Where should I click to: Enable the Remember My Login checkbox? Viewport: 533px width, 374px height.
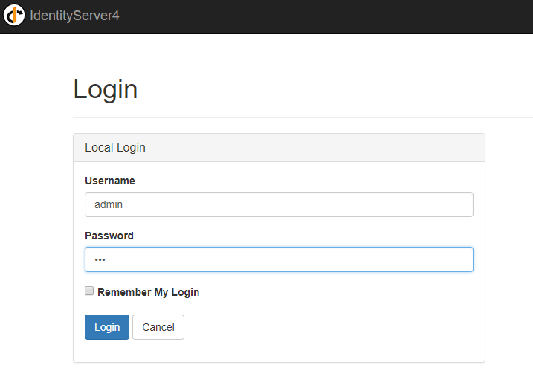(x=89, y=291)
